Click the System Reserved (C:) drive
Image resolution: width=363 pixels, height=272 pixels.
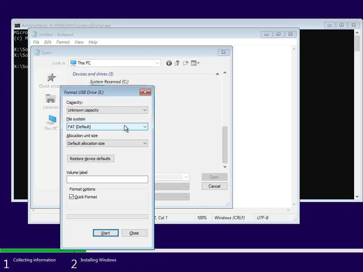tap(109, 82)
